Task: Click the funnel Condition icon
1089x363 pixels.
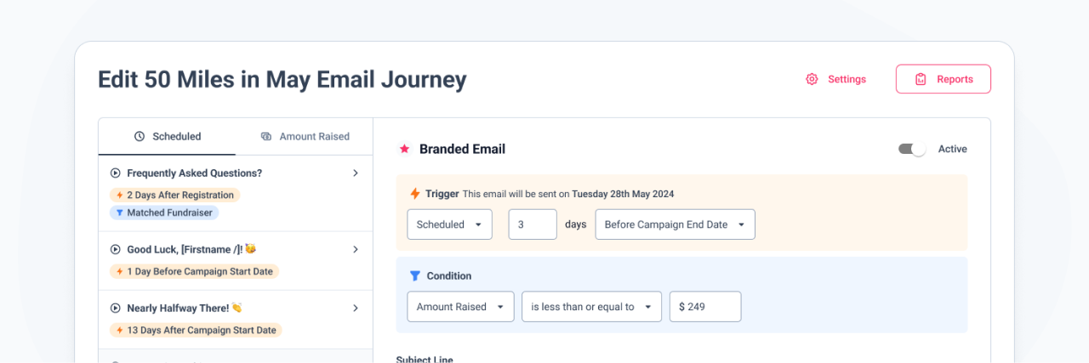Action: click(x=415, y=275)
